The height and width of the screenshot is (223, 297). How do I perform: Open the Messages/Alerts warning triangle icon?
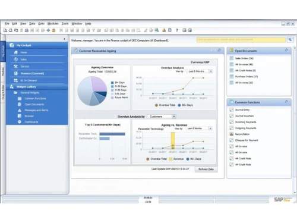(164, 30)
